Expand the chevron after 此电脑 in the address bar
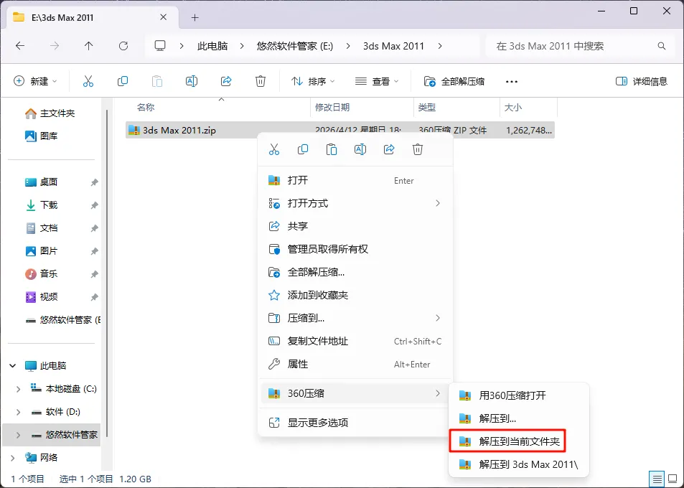Viewport: 684px width, 488px height. pos(242,46)
